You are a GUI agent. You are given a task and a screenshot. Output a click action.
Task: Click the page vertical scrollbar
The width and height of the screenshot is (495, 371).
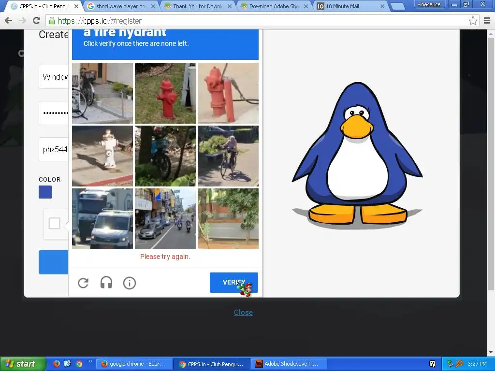click(491, 164)
